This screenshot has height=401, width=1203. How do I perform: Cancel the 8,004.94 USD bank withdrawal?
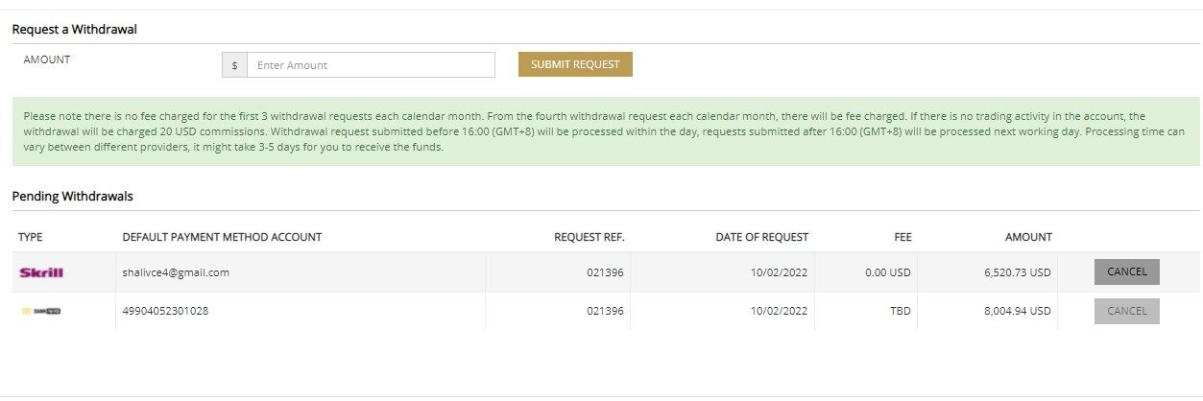tap(1126, 311)
